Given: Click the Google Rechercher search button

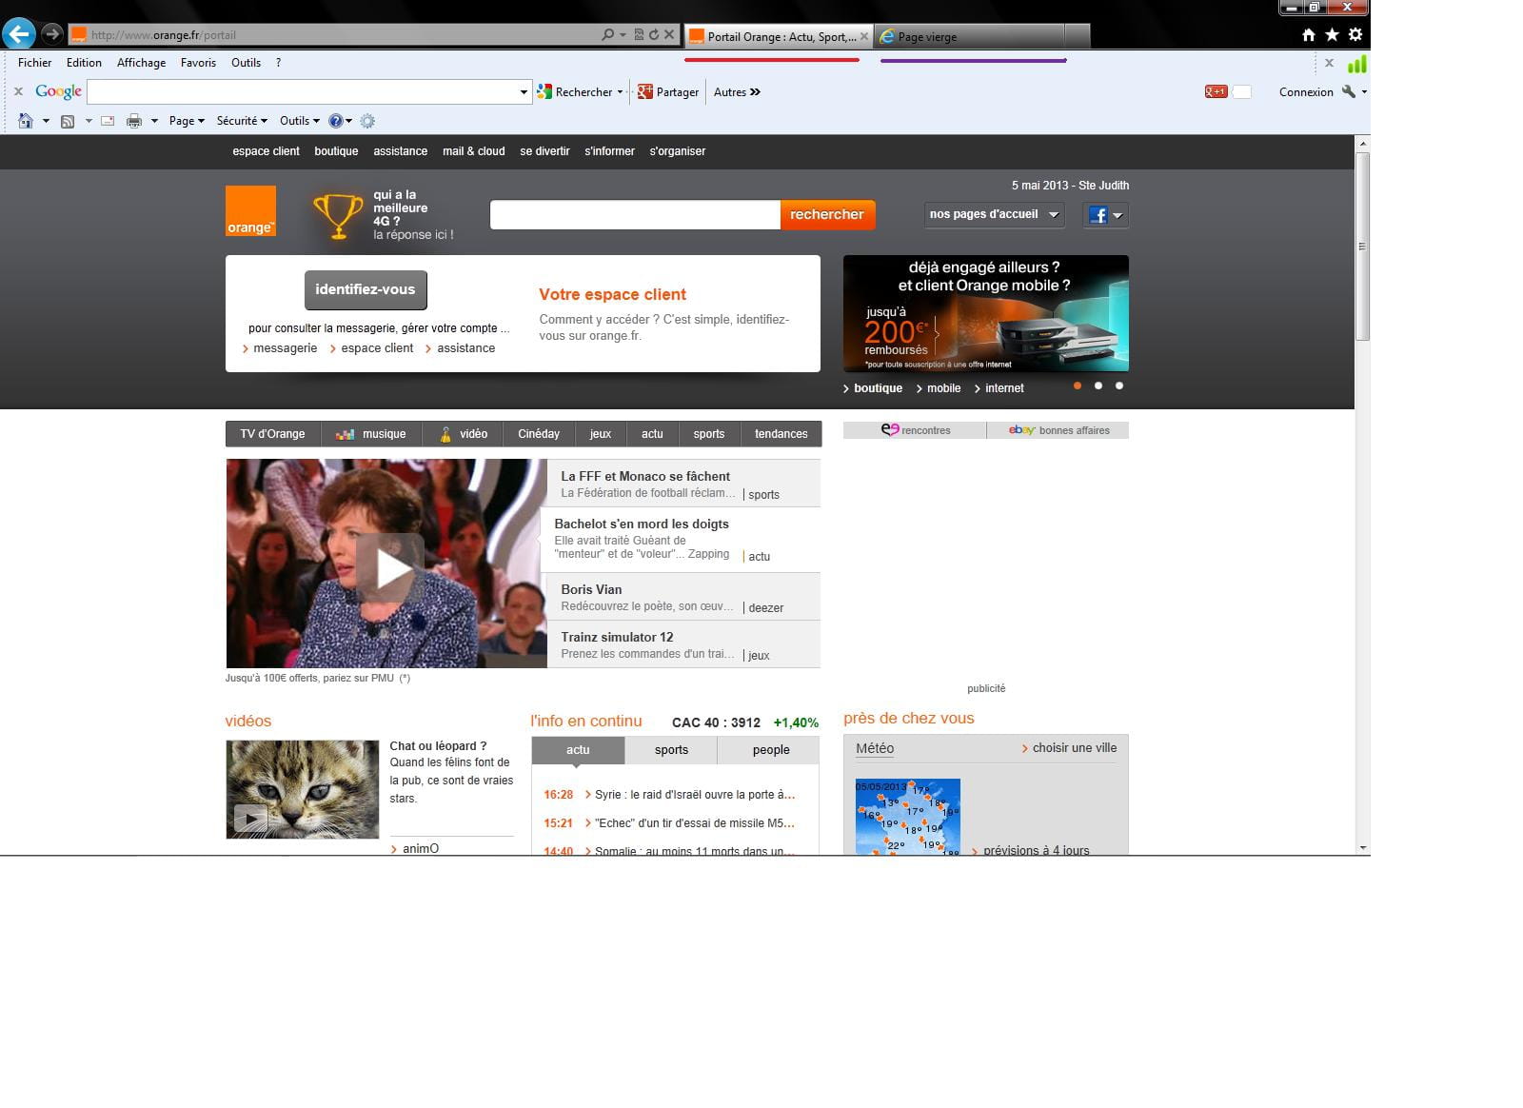Looking at the screenshot, I should [575, 92].
